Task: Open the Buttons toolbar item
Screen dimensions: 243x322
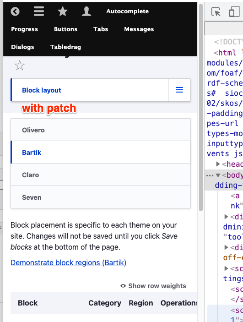Action: click(x=66, y=29)
